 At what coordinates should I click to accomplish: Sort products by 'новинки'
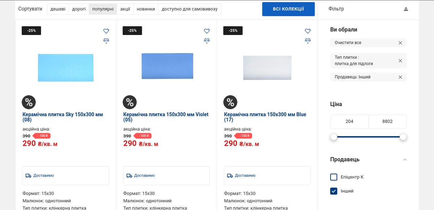click(146, 9)
